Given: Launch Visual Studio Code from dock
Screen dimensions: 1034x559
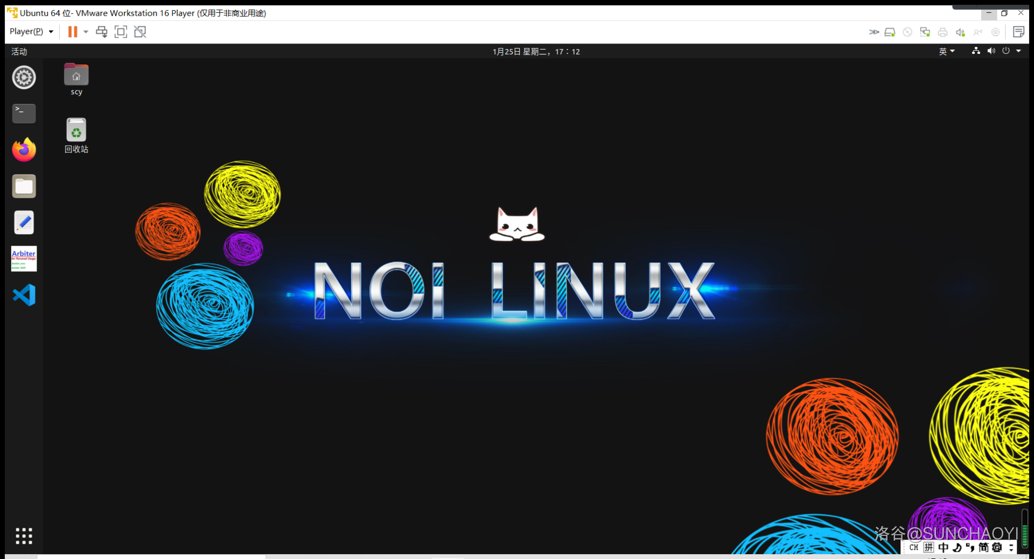Looking at the screenshot, I should coord(24,295).
